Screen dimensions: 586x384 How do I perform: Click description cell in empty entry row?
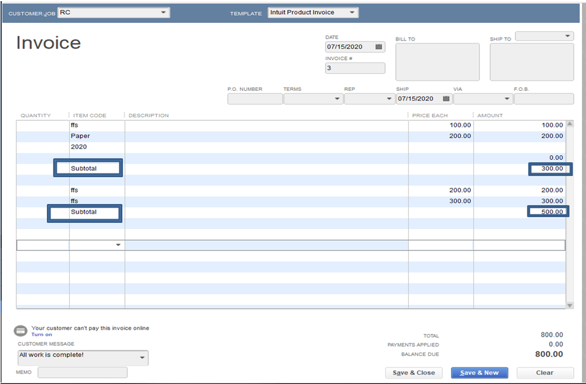(x=266, y=245)
